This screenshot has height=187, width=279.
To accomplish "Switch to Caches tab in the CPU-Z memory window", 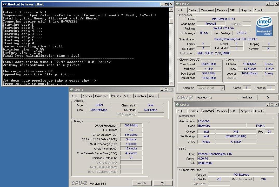I will pyautogui.click(x=87, y=96).
